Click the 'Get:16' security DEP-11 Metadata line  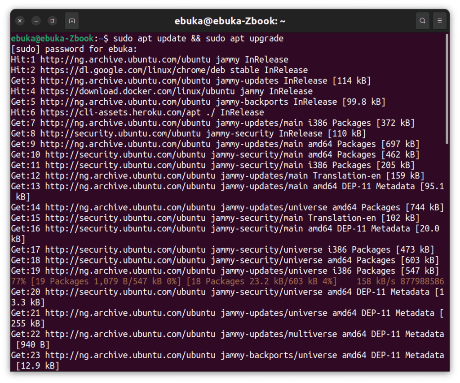[225, 234]
